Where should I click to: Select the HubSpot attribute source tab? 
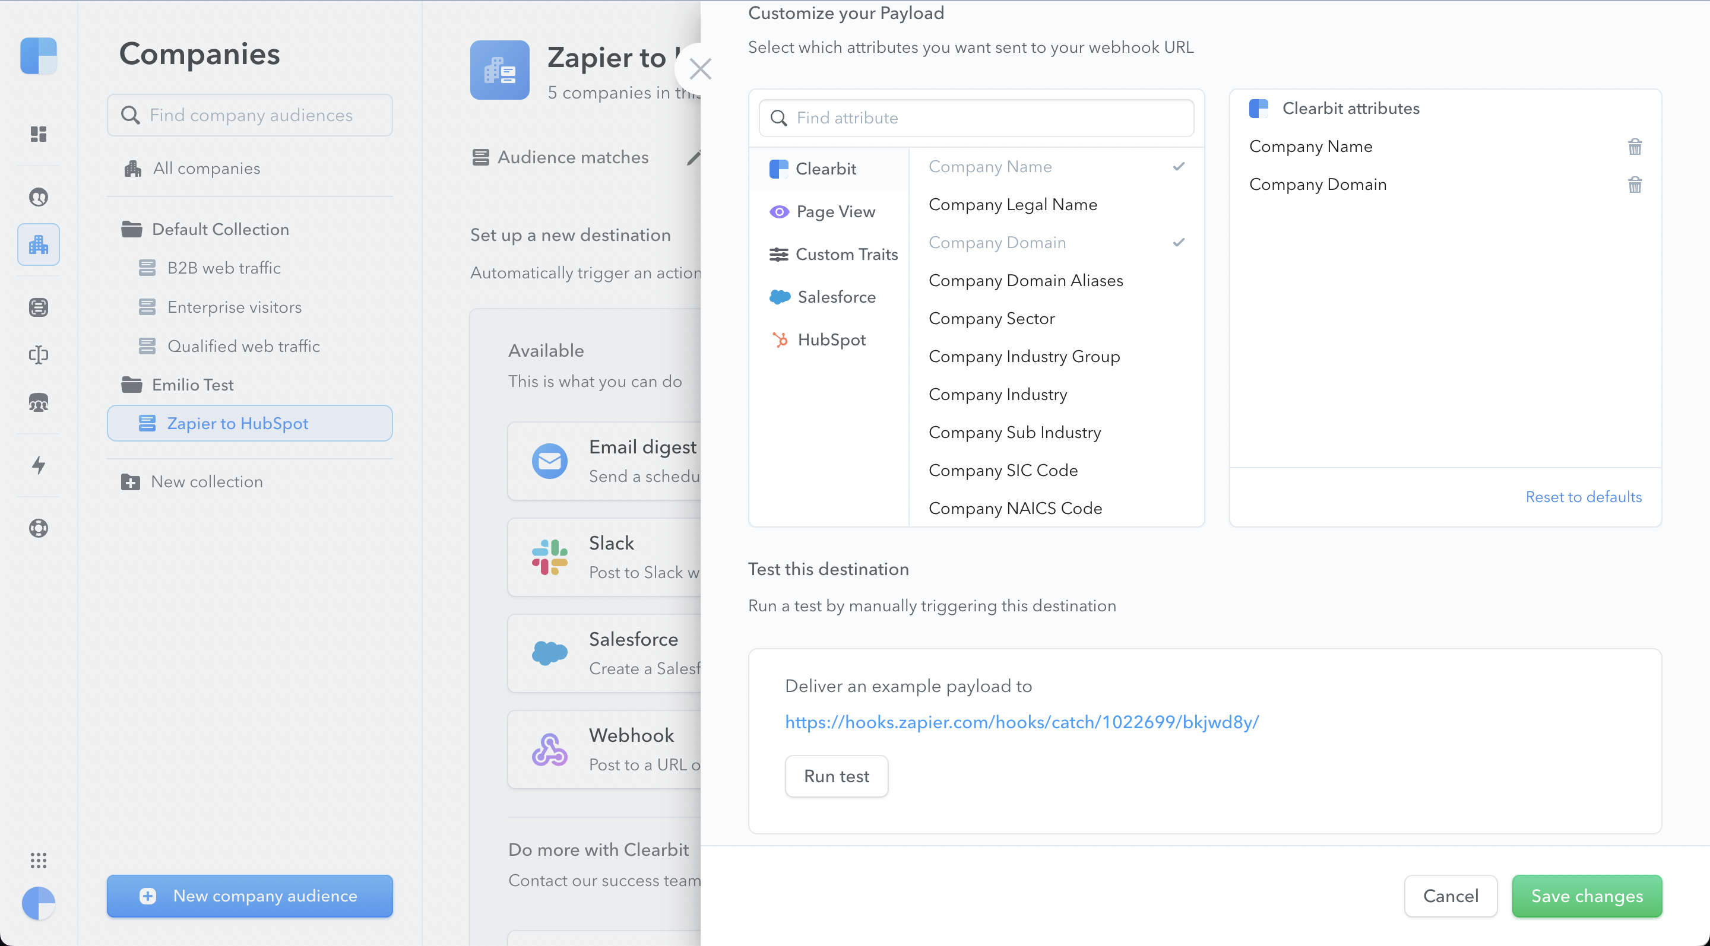pyautogui.click(x=828, y=339)
